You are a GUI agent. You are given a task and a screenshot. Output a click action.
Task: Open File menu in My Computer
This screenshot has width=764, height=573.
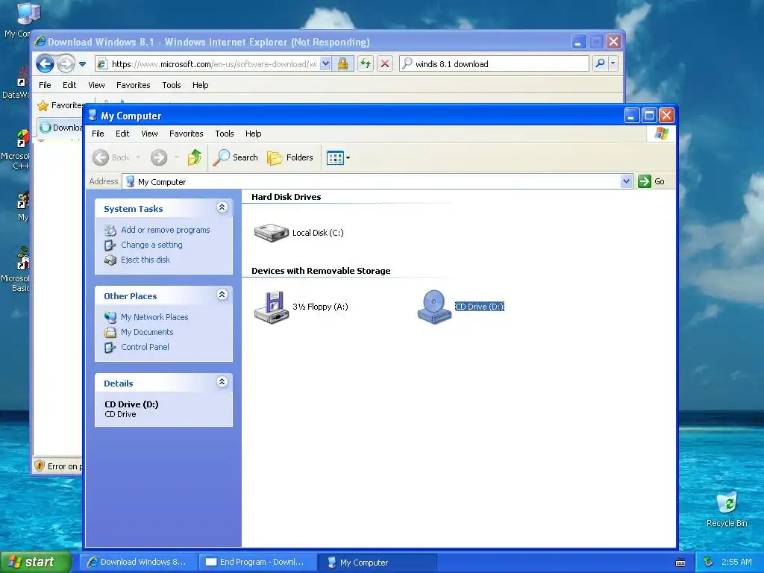tap(98, 134)
